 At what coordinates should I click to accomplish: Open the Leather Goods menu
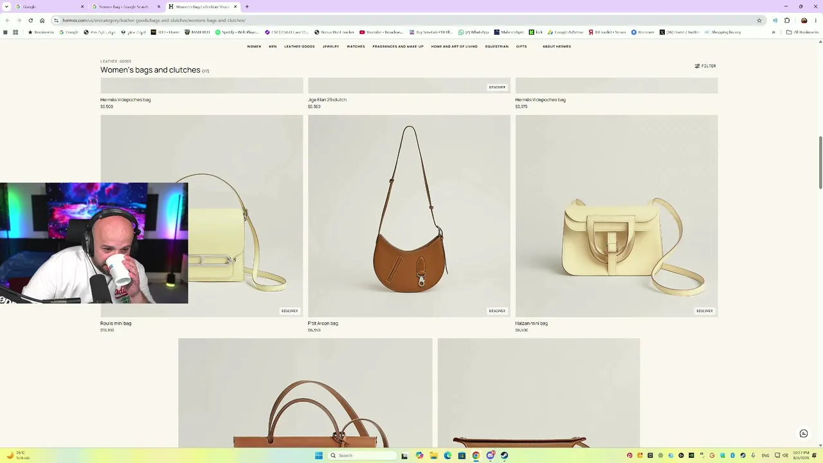point(300,46)
